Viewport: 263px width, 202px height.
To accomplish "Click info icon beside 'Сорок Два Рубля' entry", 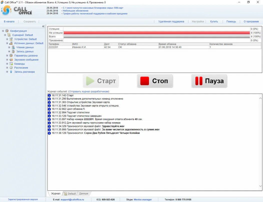I will [49, 133].
